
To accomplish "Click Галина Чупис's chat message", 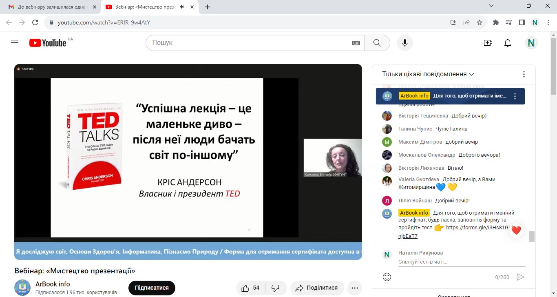I will coord(451,129).
